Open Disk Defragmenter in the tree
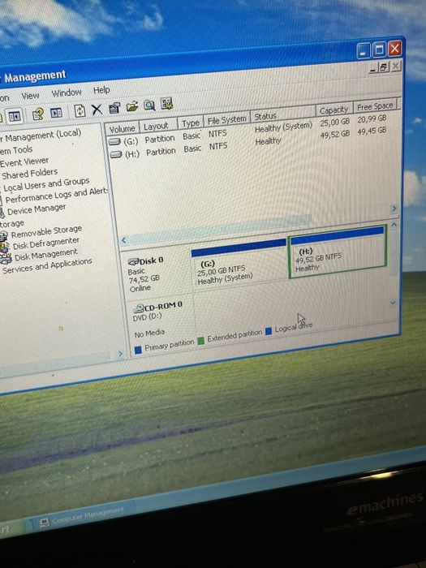Screen dimensions: 426x568 (x=46, y=243)
